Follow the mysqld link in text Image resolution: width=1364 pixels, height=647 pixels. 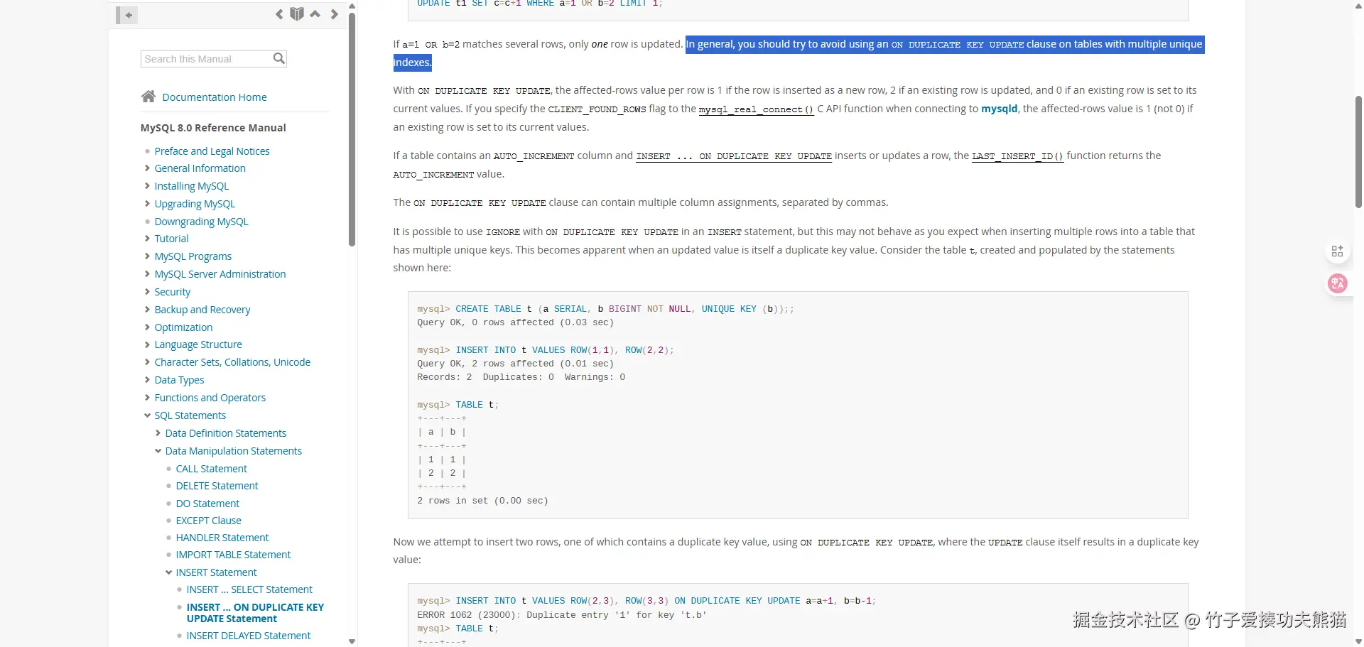pyautogui.click(x=1000, y=109)
